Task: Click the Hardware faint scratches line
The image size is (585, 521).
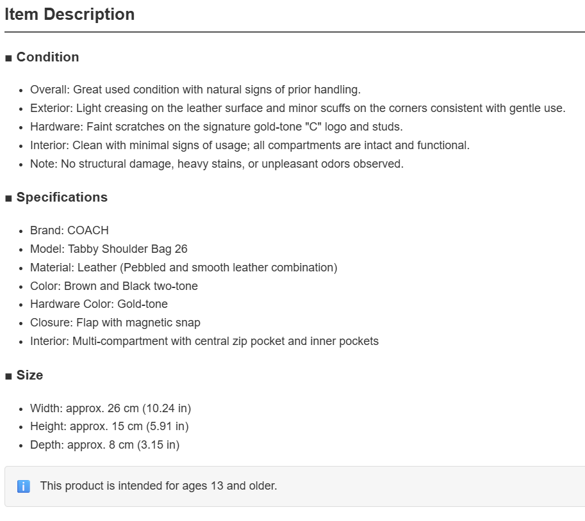Action: (x=217, y=127)
